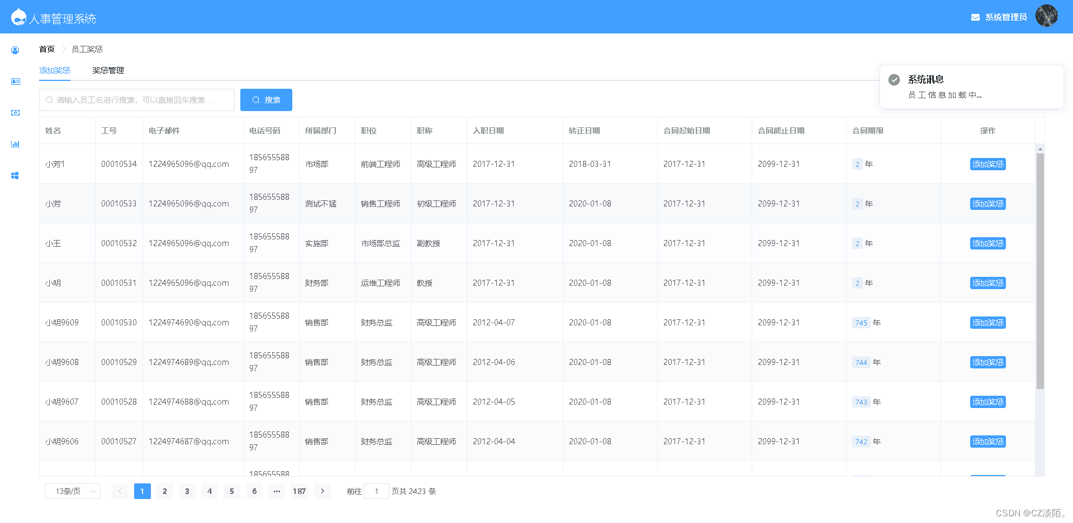This screenshot has height=523, width=1073.
Task: Click the 首页 breadcrumb link
Action: pos(47,49)
